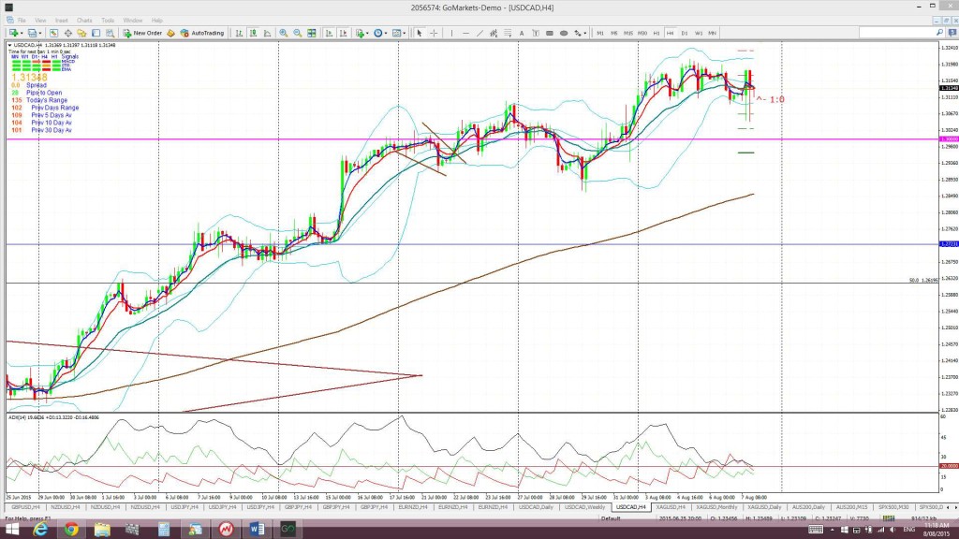The width and height of the screenshot is (959, 539).
Task: Select the trendline drawing tool
Action: [479, 33]
